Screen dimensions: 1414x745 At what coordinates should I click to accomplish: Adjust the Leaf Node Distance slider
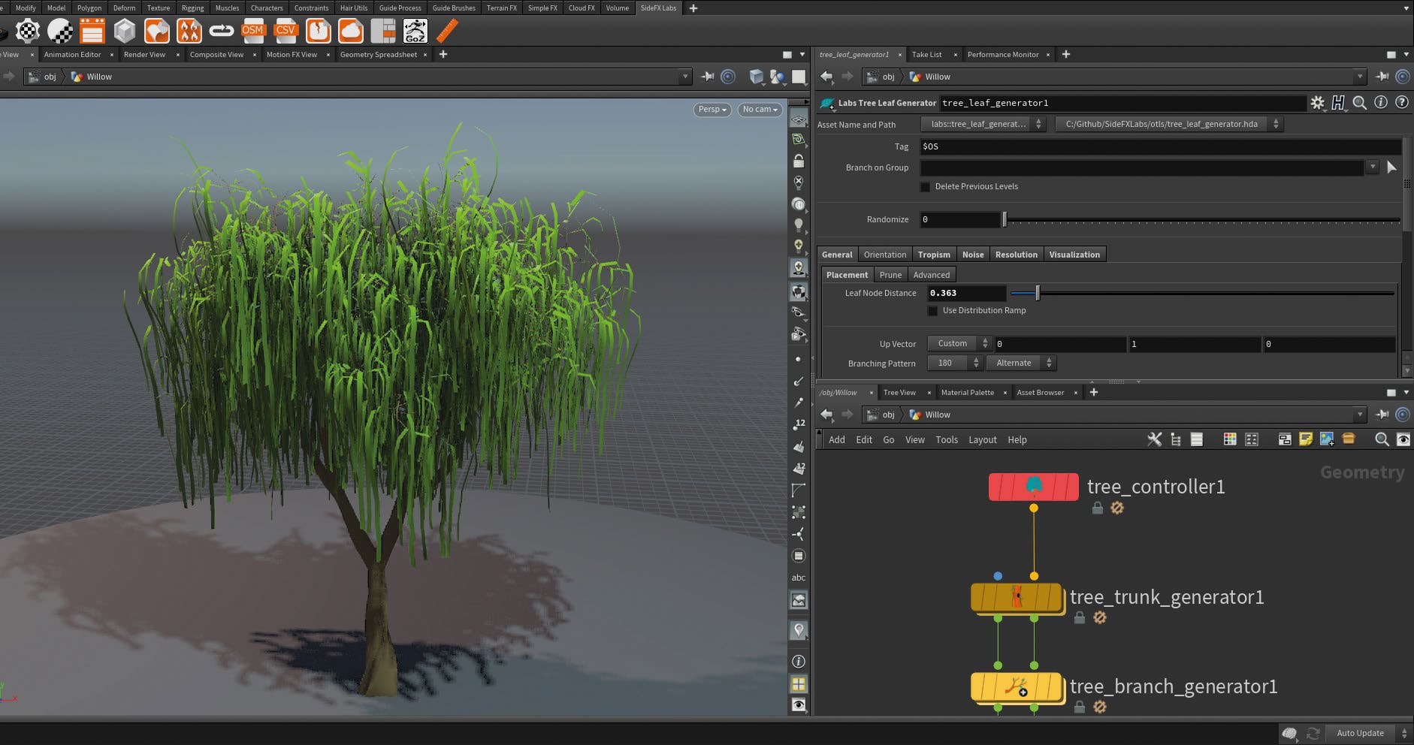pyautogui.click(x=1202, y=293)
